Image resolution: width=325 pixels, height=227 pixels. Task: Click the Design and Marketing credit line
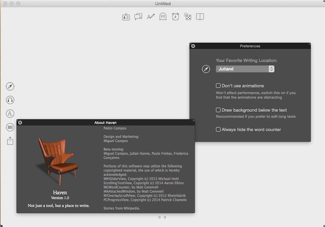pyautogui.click(x=121, y=137)
